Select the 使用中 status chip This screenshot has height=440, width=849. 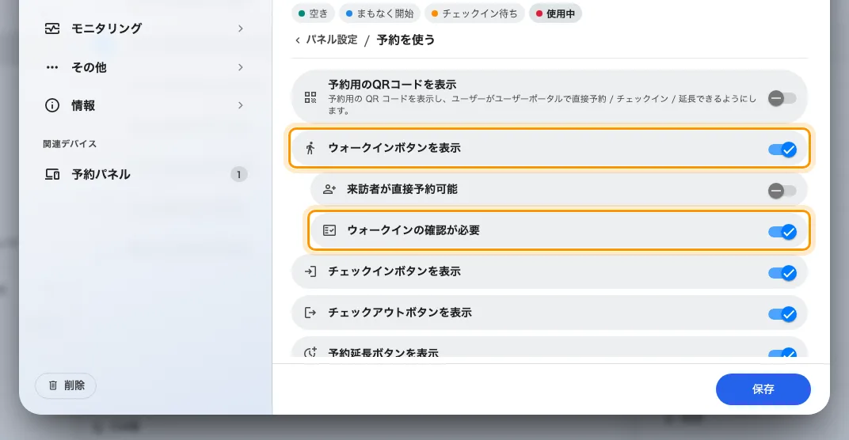[555, 13]
